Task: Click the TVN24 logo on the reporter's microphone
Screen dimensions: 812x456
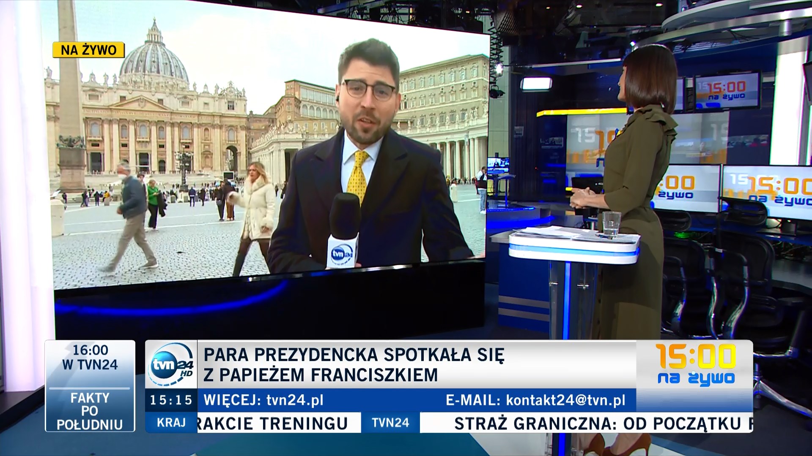Action: pos(342,254)
